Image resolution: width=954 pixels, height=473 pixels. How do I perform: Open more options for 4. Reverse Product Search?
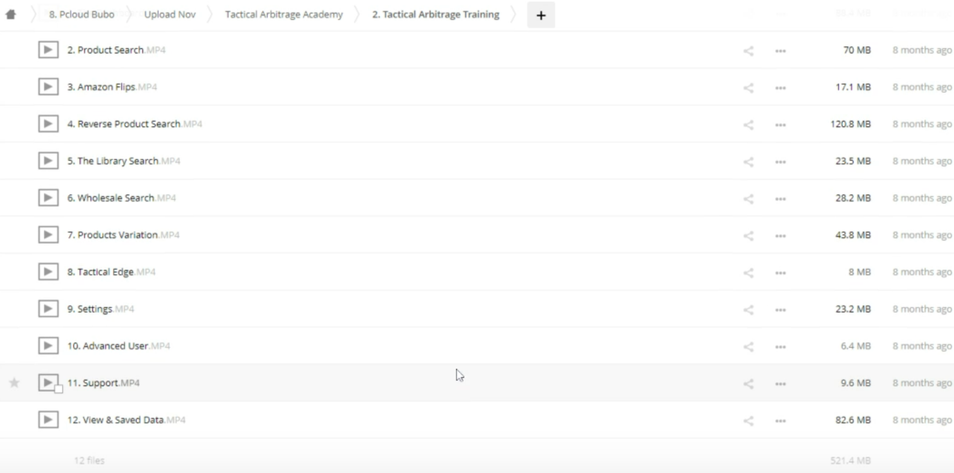(x=781, y=125)
